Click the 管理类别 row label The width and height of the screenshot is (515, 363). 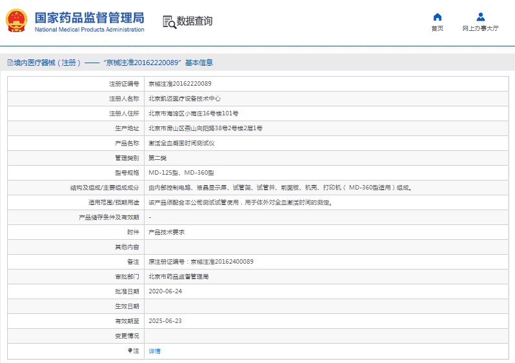click(126, 158)
